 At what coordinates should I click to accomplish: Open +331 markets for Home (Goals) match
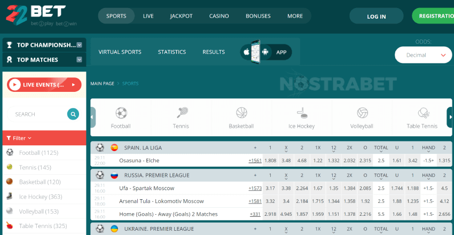coord(256,214)
